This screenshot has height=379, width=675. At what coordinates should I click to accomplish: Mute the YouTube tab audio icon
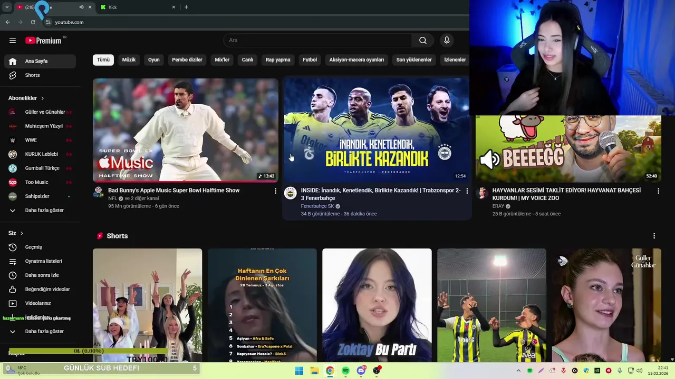[81, 7]
